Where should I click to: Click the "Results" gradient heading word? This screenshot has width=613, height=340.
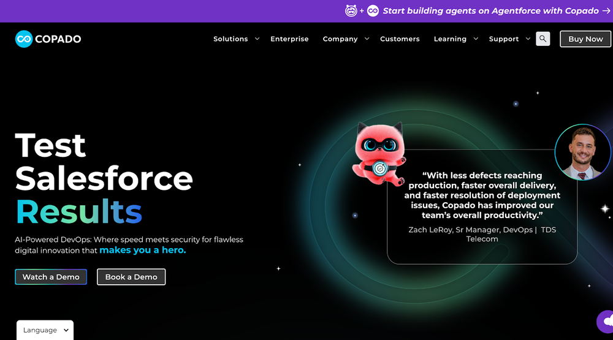click(x=78, y=211)
